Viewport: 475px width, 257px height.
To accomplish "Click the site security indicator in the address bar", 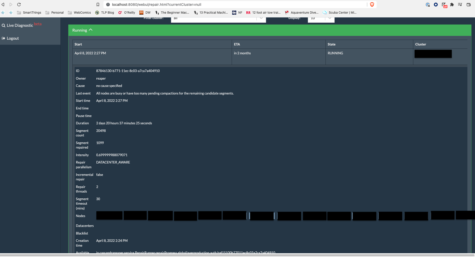I will click(108, 4).
